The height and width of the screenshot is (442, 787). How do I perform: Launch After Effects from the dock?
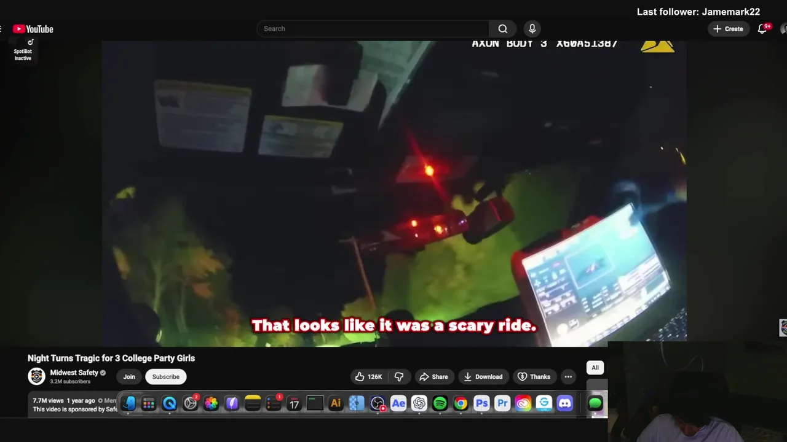398,403
